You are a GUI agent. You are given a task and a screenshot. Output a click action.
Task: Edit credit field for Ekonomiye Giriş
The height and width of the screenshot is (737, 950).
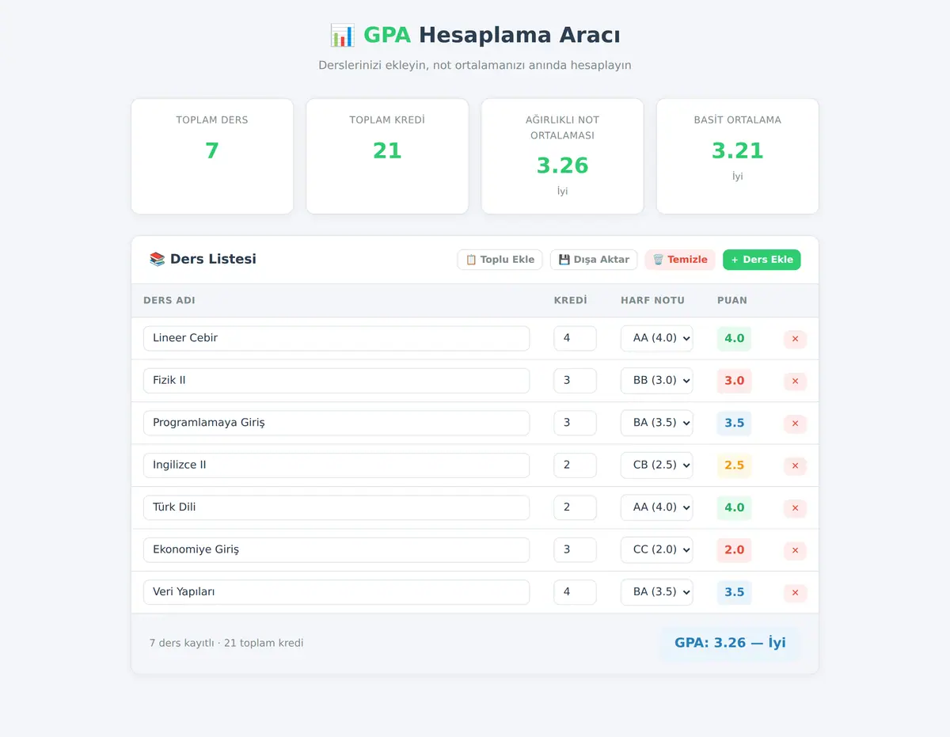point(575,550)
